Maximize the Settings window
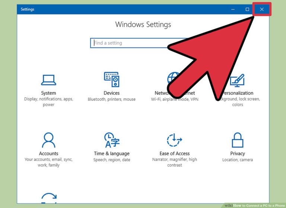The image size is (286, 208). (x=247, y=9)
